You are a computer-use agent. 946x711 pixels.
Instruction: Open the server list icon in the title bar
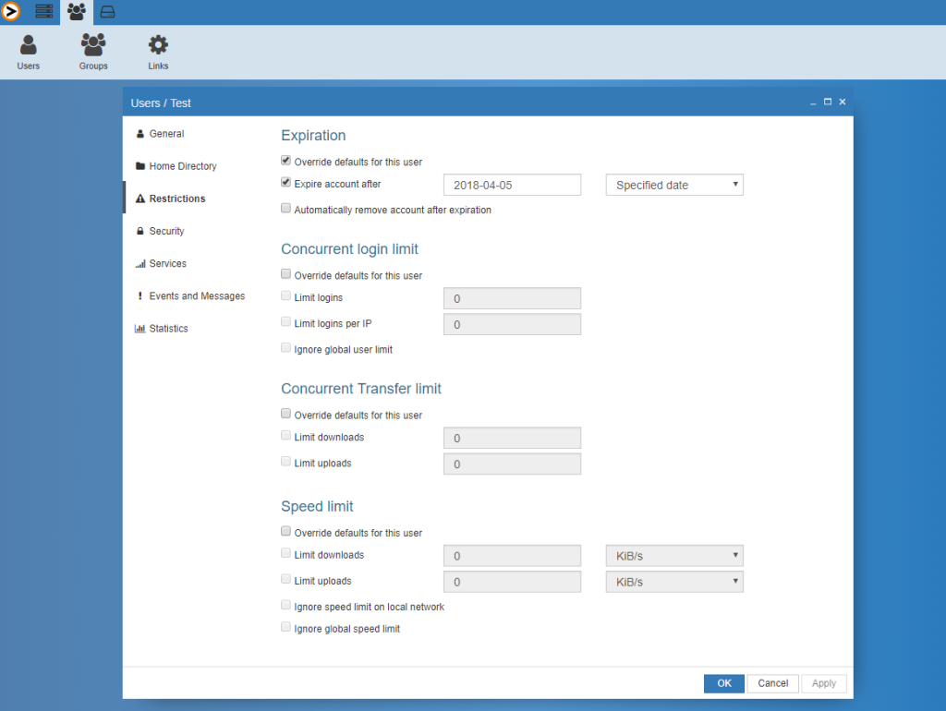(43, 11)
